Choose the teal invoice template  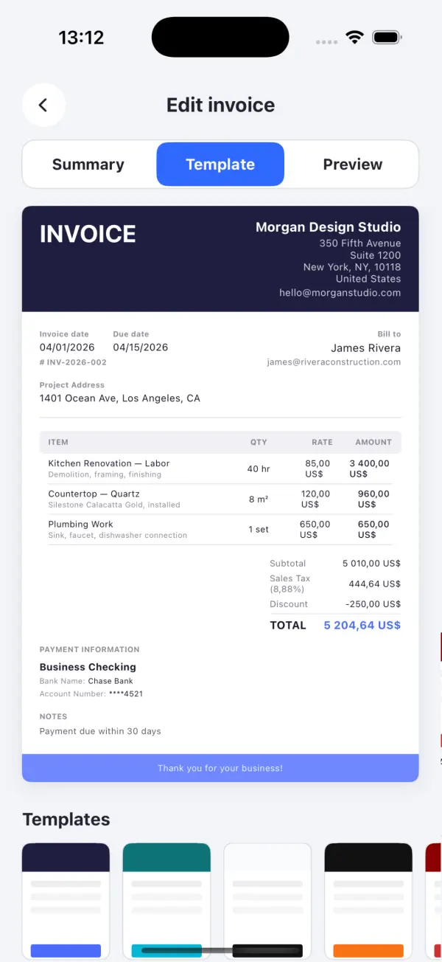pos(166,900)
